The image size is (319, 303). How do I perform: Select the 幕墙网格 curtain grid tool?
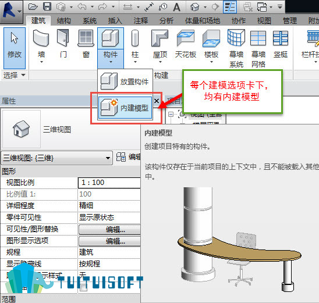(258, 48)
